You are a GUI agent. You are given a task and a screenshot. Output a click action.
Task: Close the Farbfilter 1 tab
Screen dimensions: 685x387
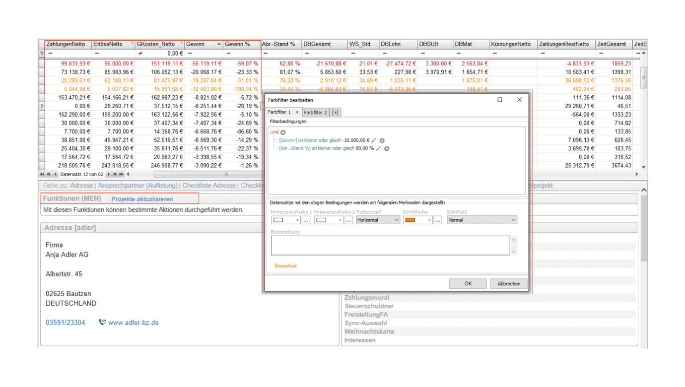pyautogui.click(x=297, y=113)
